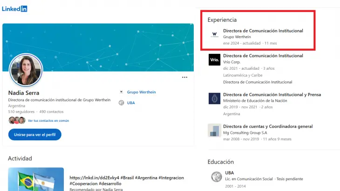
Task: Click the blue network profile banner image
Action: click(x=98, y=47)
